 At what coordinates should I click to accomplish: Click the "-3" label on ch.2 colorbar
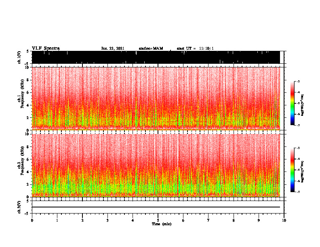point(298,148)
